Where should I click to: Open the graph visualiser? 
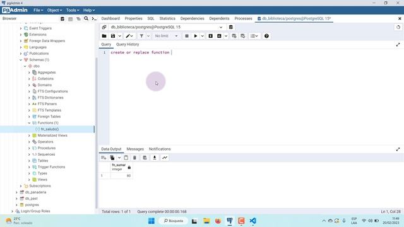click(165, 158)
